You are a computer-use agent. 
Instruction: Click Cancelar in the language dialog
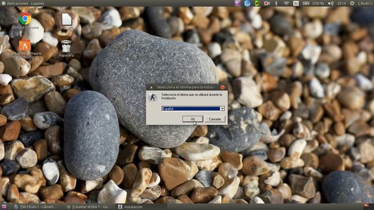(214, 119)
